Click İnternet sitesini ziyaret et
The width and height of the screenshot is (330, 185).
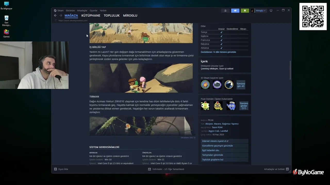click(225, 141)
